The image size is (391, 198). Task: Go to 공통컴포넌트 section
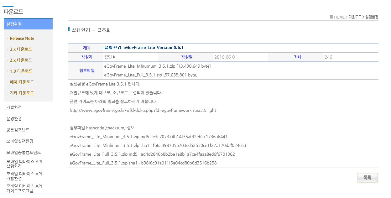tap(18, 130)
